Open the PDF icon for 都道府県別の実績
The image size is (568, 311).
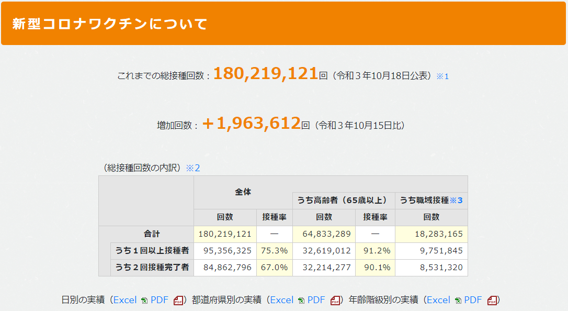tap(336, 300)
